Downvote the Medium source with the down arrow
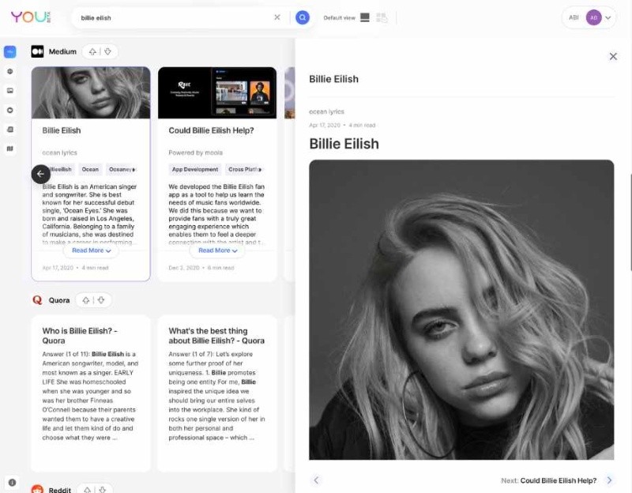Viewport: 632px width, 493px height. 109,52
